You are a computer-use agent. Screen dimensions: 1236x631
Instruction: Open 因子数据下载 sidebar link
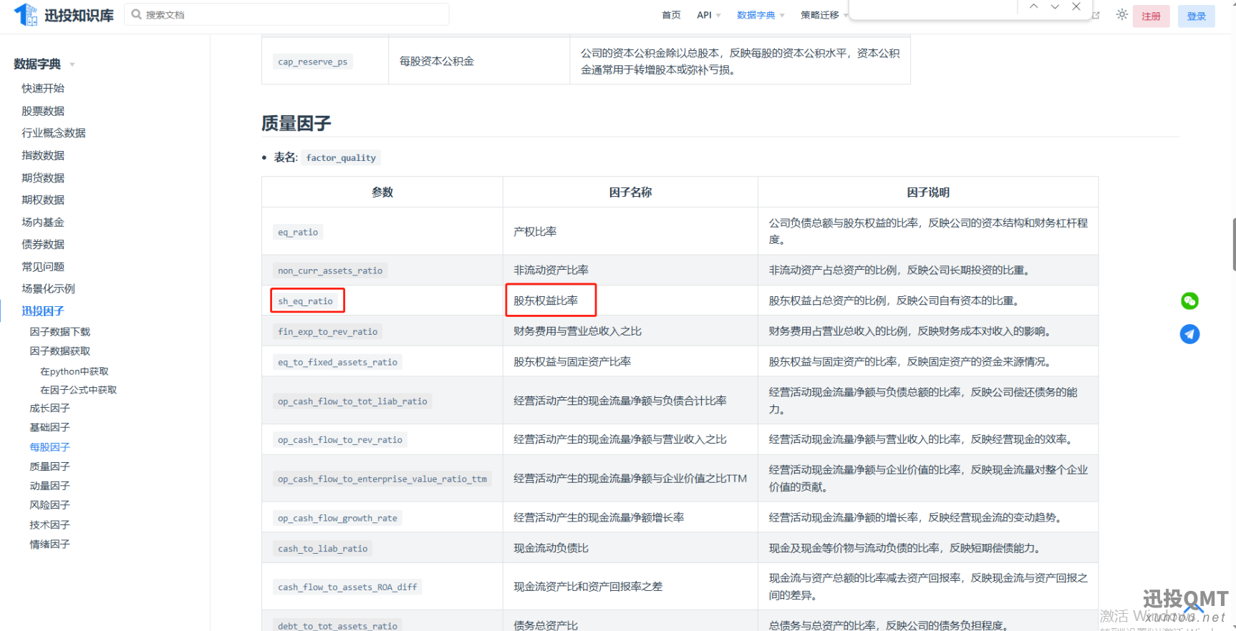pyautogui.click(x=59, y=332)
